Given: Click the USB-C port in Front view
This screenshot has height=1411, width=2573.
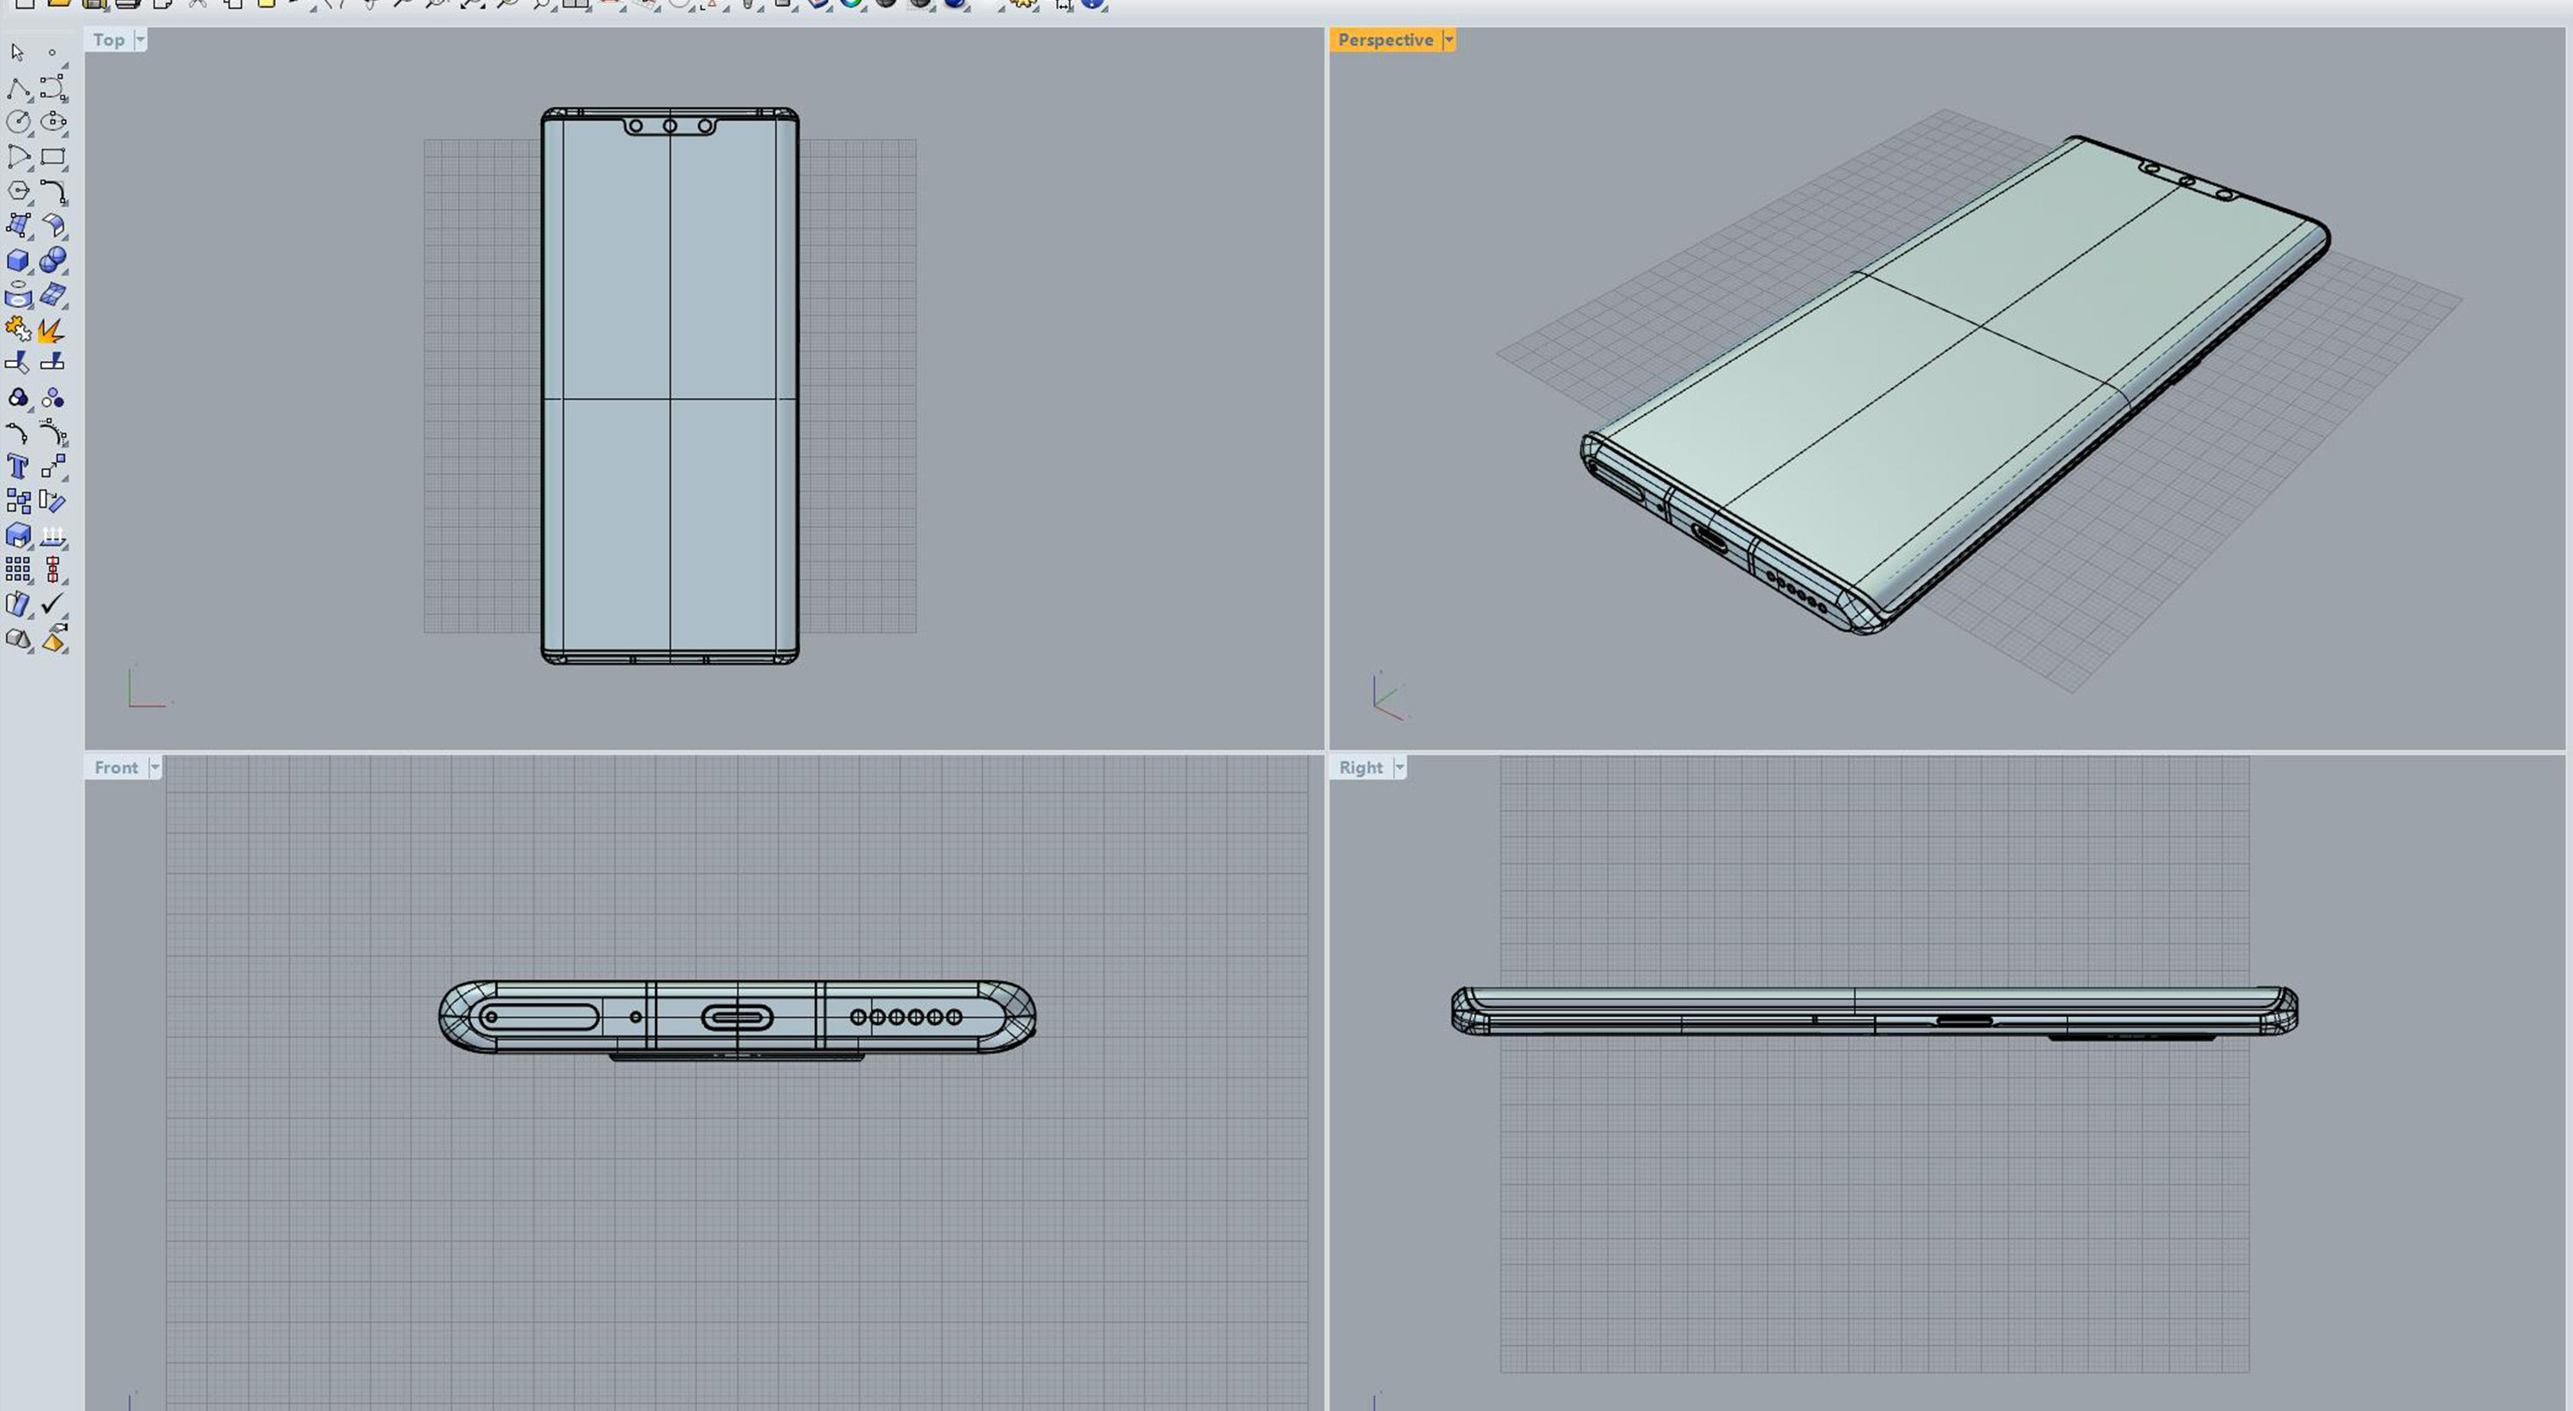Looking at the screenshot, I should (x=737, y=1017).
